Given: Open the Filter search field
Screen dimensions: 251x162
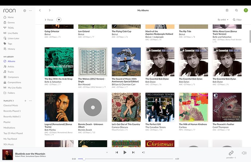Looking at the screenshot, I should pos(237,20).
